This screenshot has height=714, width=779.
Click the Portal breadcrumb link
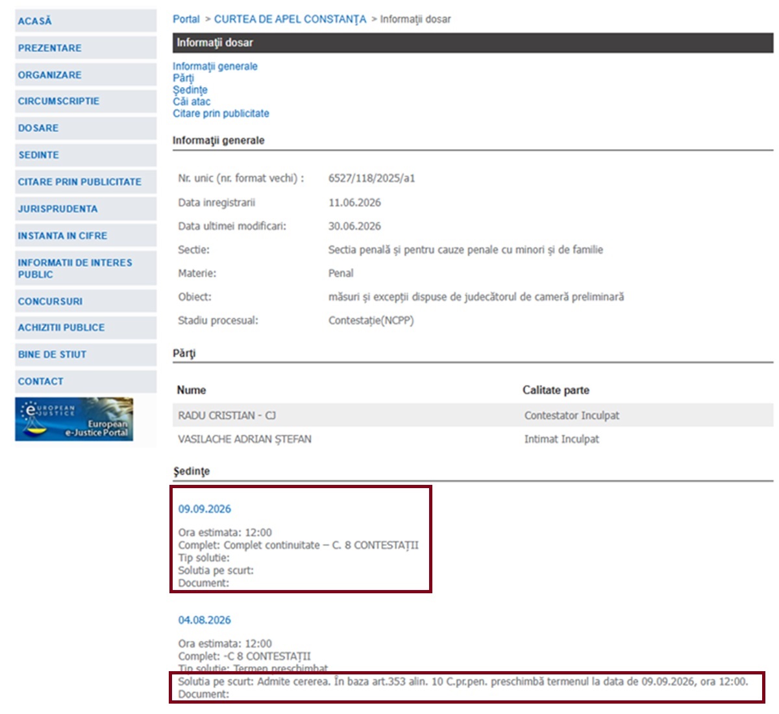[186, 19]
